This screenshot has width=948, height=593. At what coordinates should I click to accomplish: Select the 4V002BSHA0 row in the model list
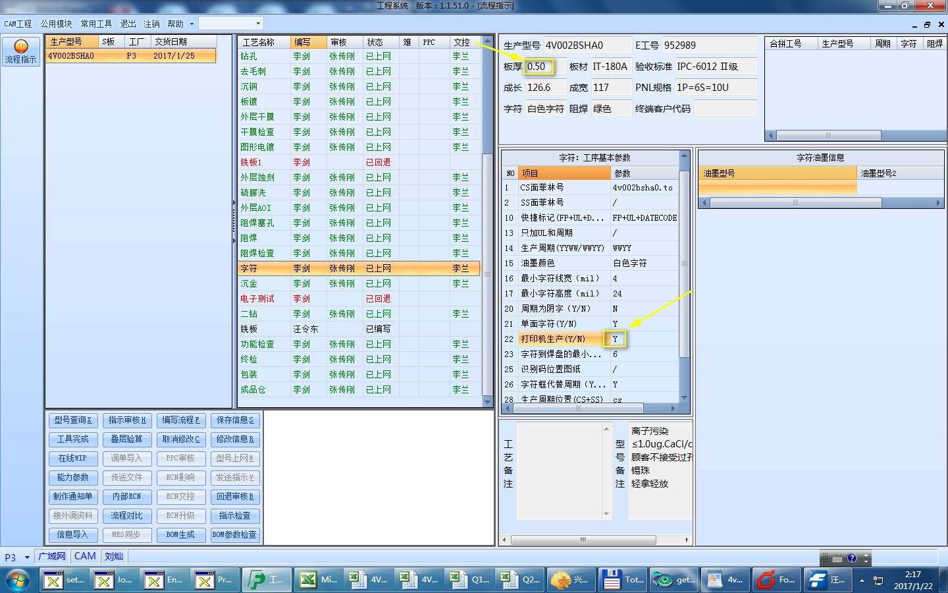131,56
